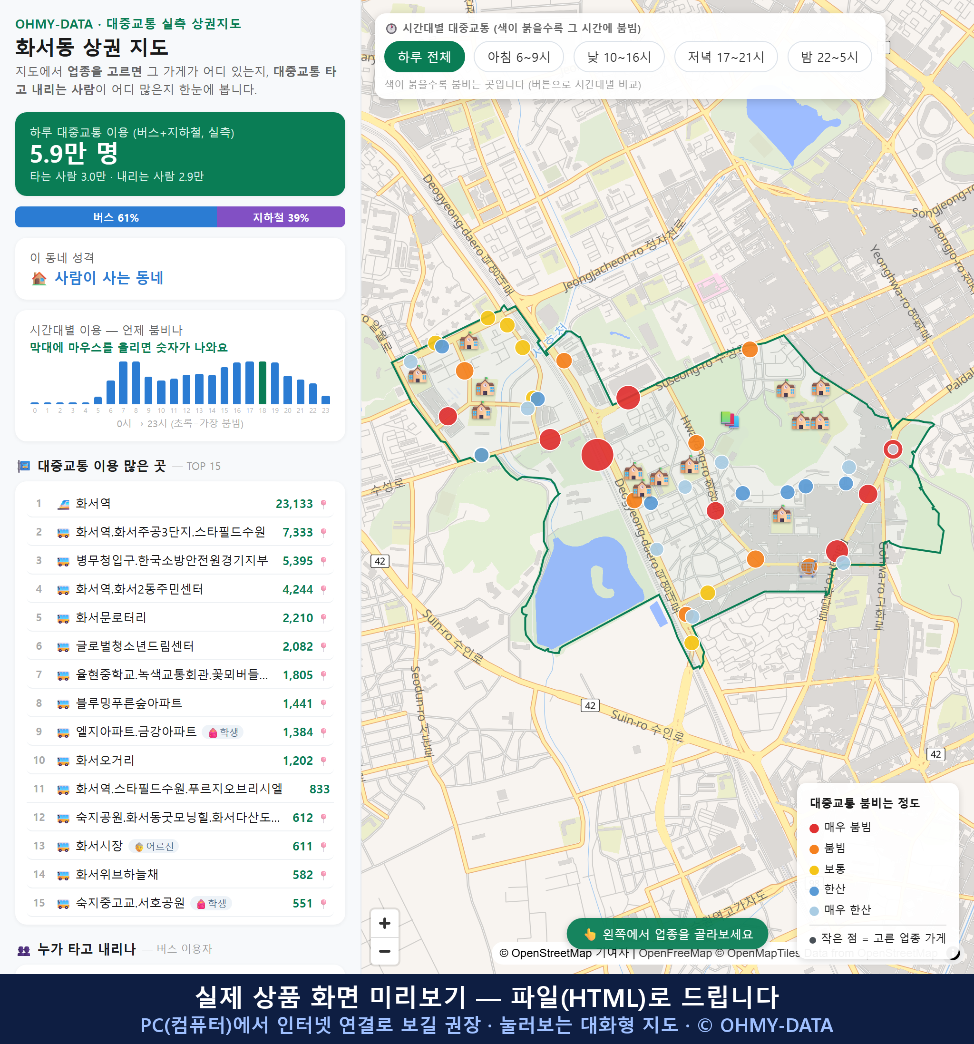
Task: Click the pin icon on 병무청입구.한국소방안전원경기지부 row
Action: point(323,561)
